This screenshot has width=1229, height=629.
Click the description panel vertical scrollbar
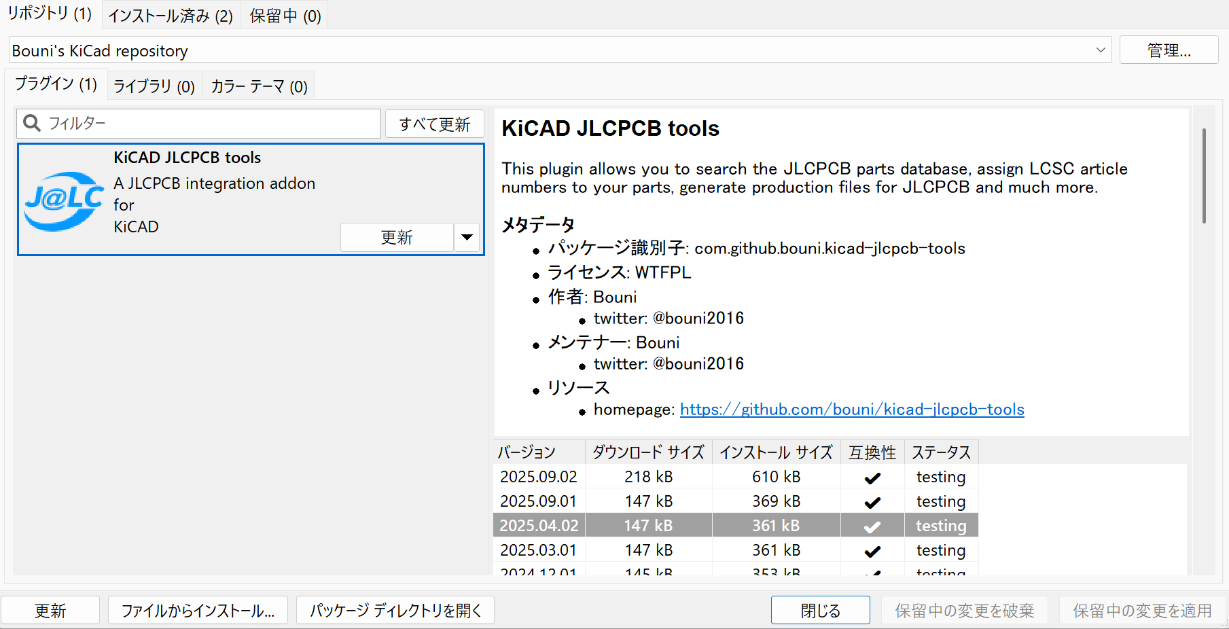pyautogui.click(x=1204, y=177)
